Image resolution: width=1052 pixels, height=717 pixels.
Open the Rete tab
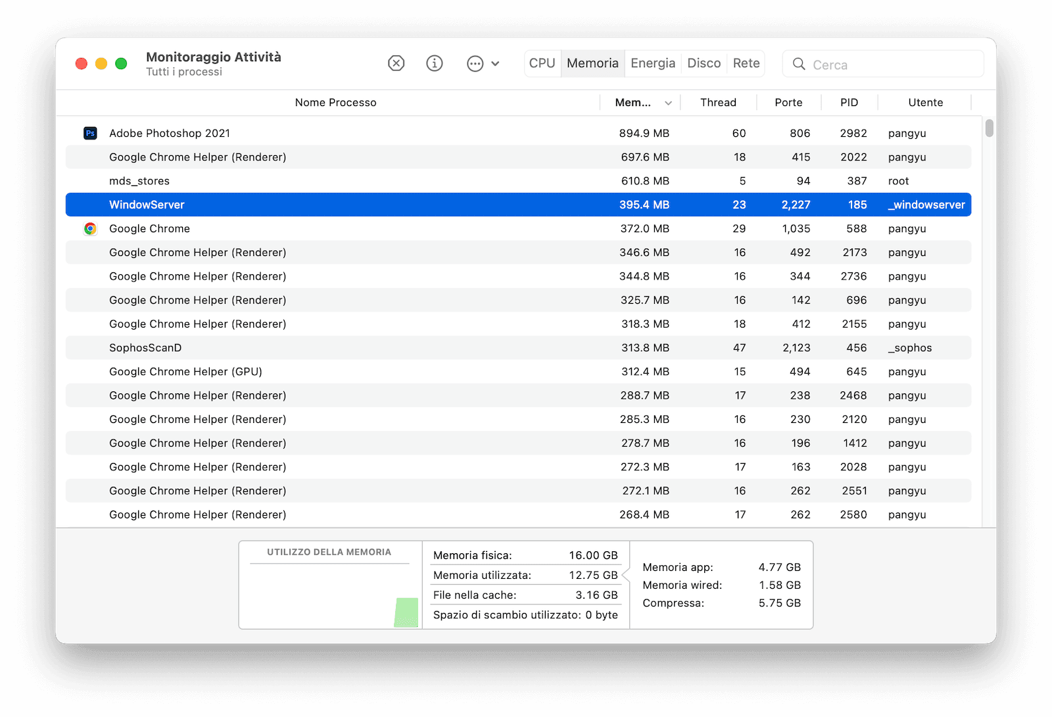click(x=746, y=62)
